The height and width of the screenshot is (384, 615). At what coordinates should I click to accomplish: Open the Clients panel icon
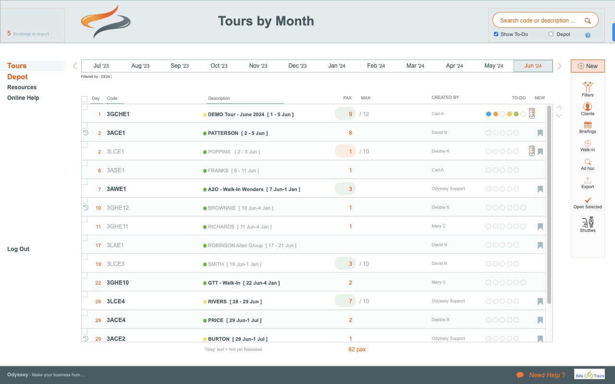[x=587, y=107]
